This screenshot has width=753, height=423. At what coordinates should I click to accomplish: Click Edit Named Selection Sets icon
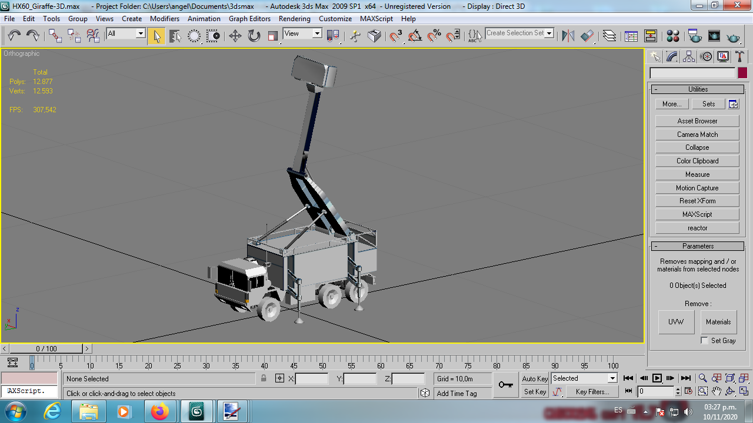[475, 36]
